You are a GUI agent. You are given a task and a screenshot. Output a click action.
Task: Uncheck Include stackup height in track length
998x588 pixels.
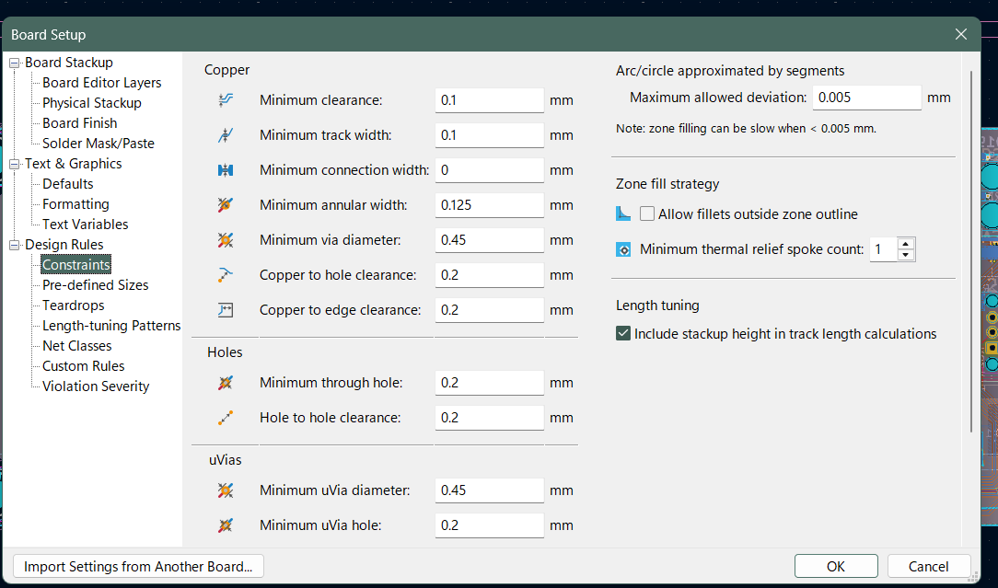[x=623, y=334]
